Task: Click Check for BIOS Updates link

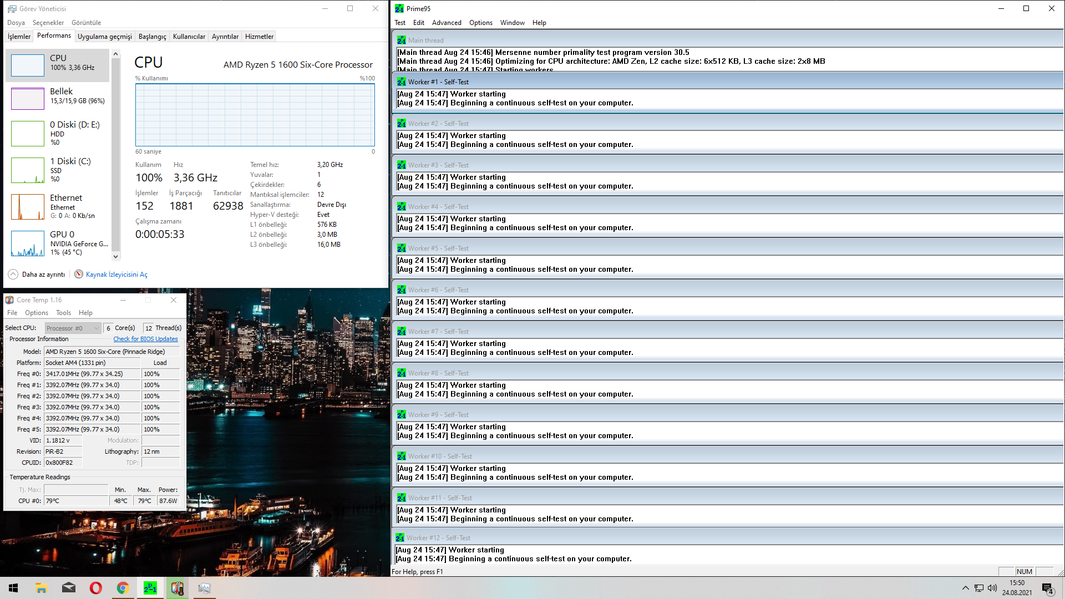Action: (145, 339)
